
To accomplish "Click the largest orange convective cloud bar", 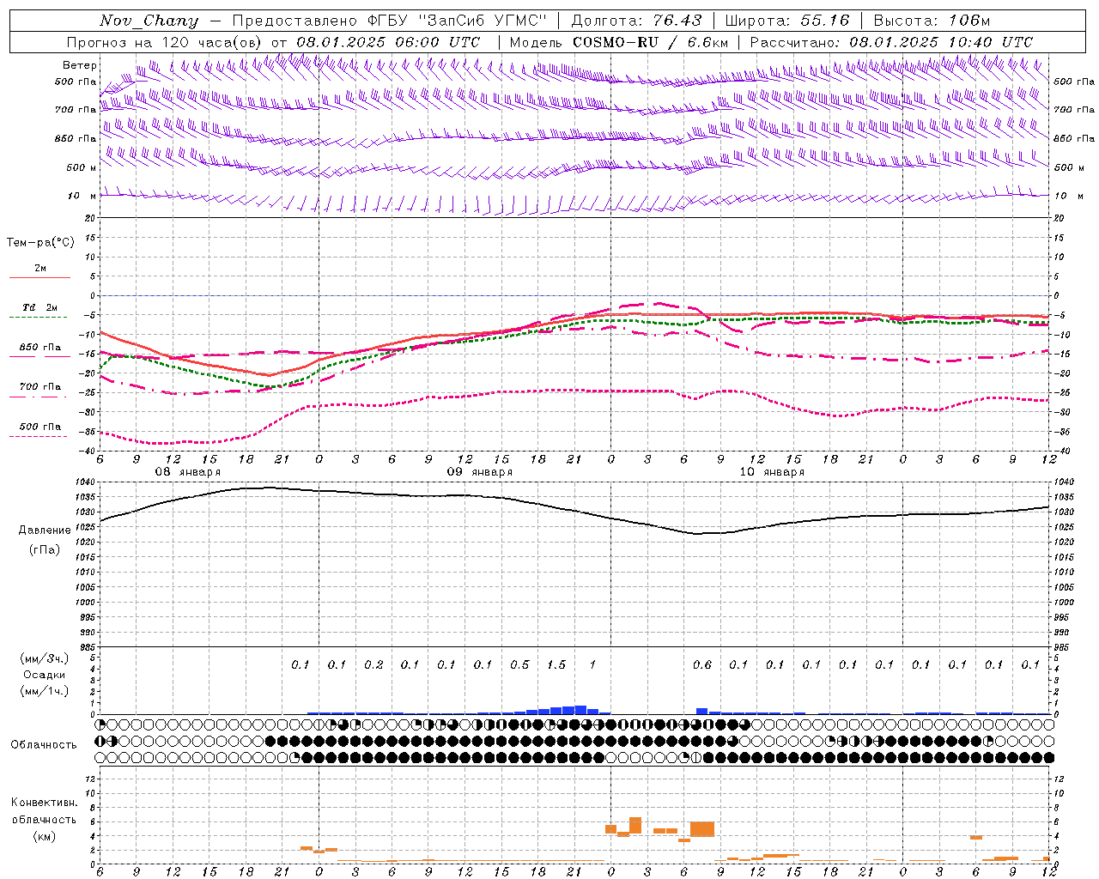I will coord(702,829).
